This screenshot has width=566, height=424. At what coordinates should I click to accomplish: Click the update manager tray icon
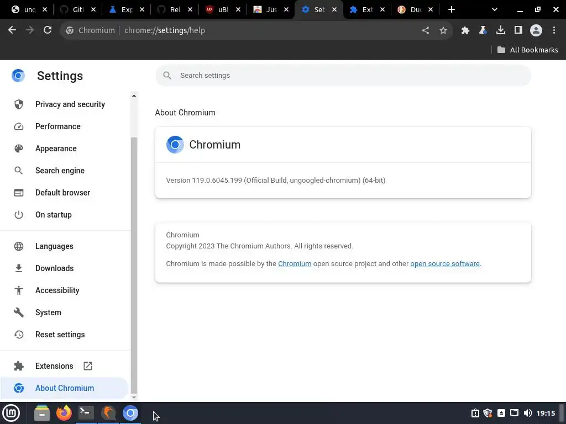click(475, 413)
